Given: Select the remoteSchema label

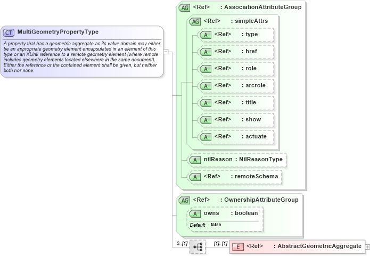Looking at the screenshot, I should (x=257, y=176).
